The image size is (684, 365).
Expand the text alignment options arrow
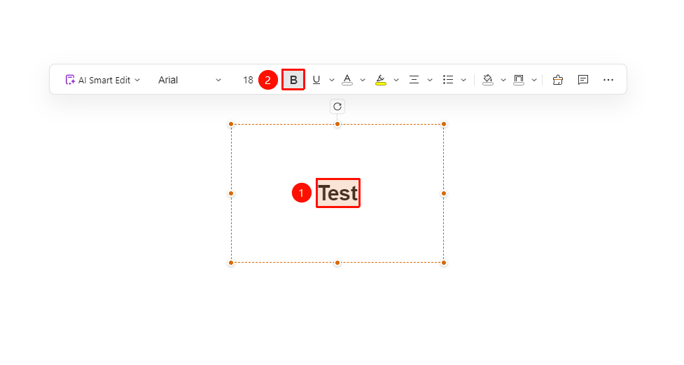pyautogui.click(x=430, y=80)
